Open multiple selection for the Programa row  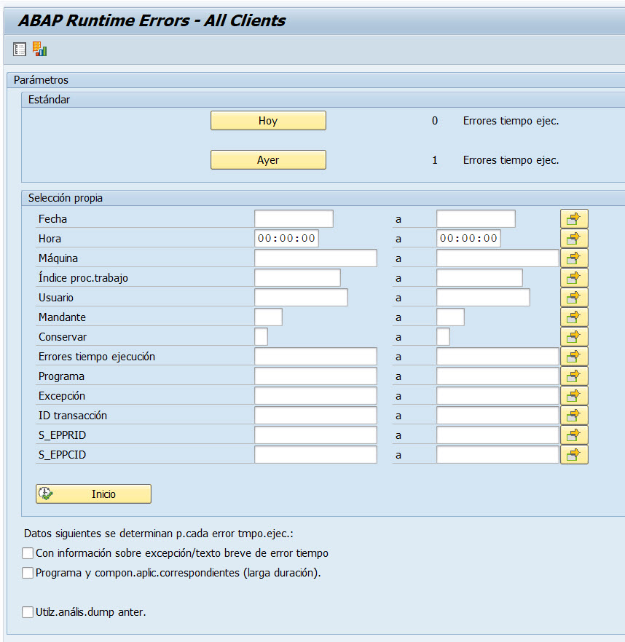pos(573,376)
